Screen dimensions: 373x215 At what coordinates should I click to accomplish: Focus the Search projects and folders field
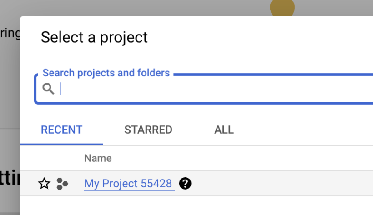pos(205,89)
